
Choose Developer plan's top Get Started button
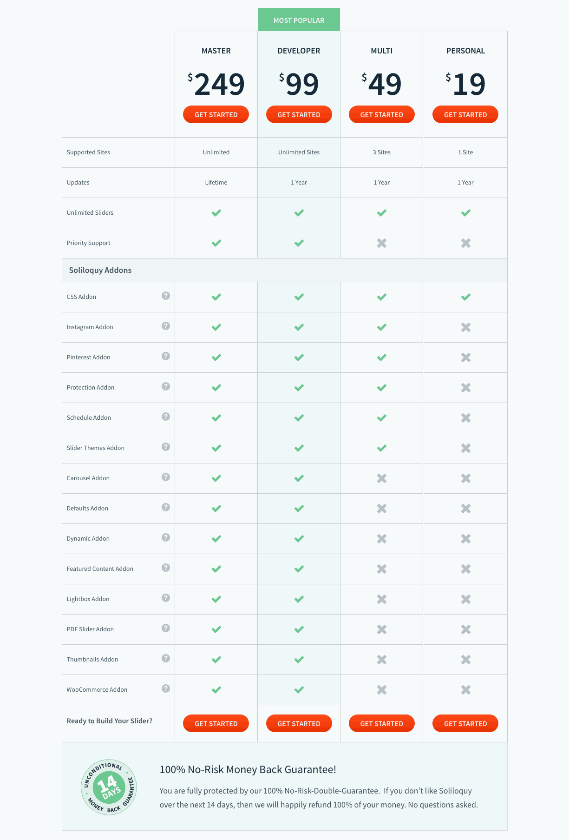[x=299, y=115]
